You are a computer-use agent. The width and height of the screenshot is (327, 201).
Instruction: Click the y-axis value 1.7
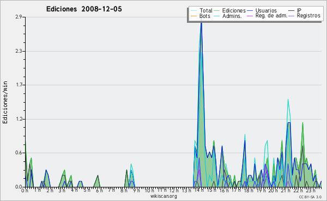pyautogui.click(x=19, y=85)
